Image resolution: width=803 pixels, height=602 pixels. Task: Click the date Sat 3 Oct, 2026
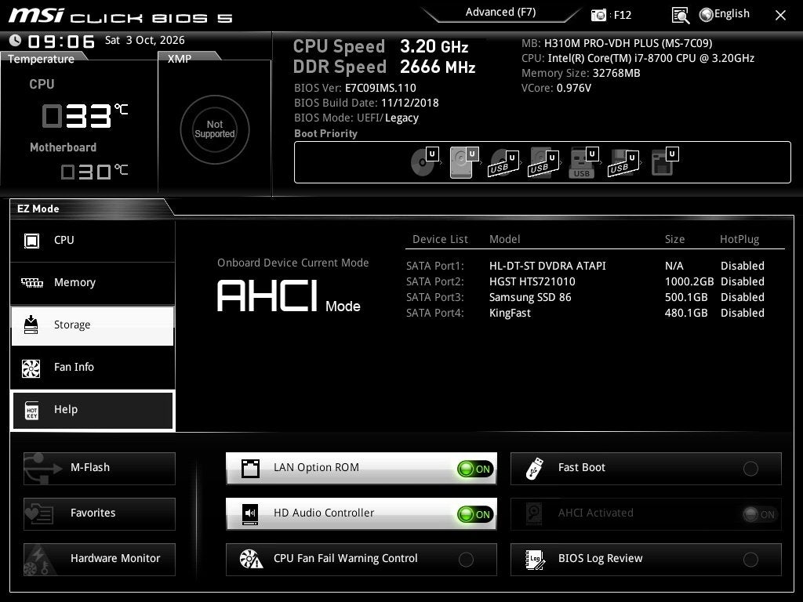[145, 40]
